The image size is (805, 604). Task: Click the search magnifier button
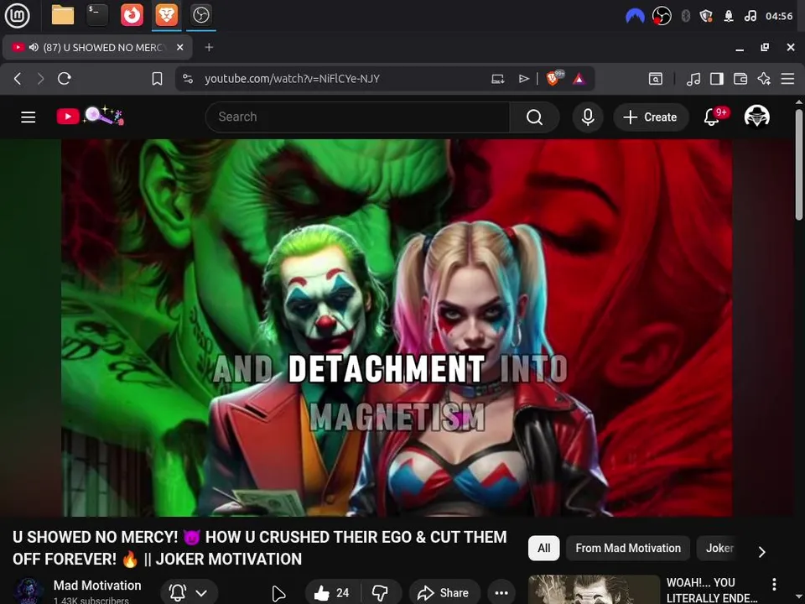coord(534,117)
